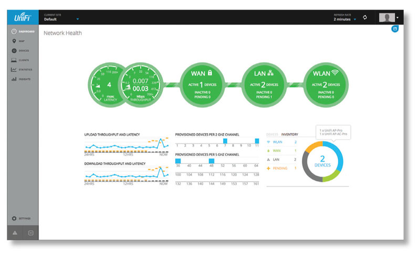Switch to the Devices tab
Viewport: 420px width, 255px height.
click(272, 135)
